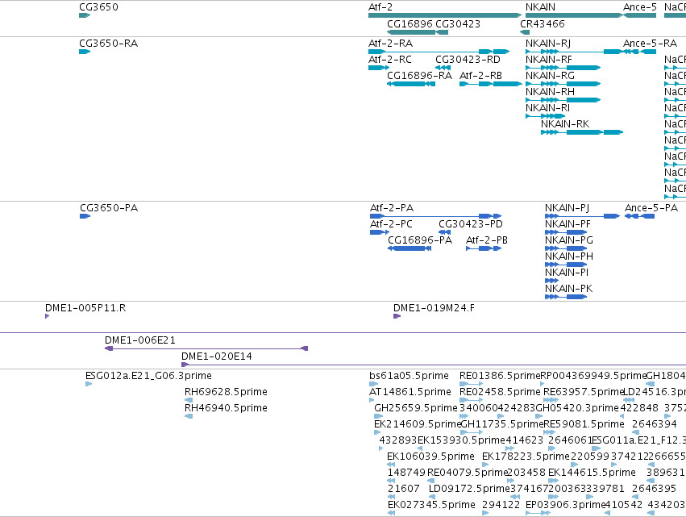Select the NKAIN gene label
The height and width of the screenshot is (517, 686).
(540, 7)
